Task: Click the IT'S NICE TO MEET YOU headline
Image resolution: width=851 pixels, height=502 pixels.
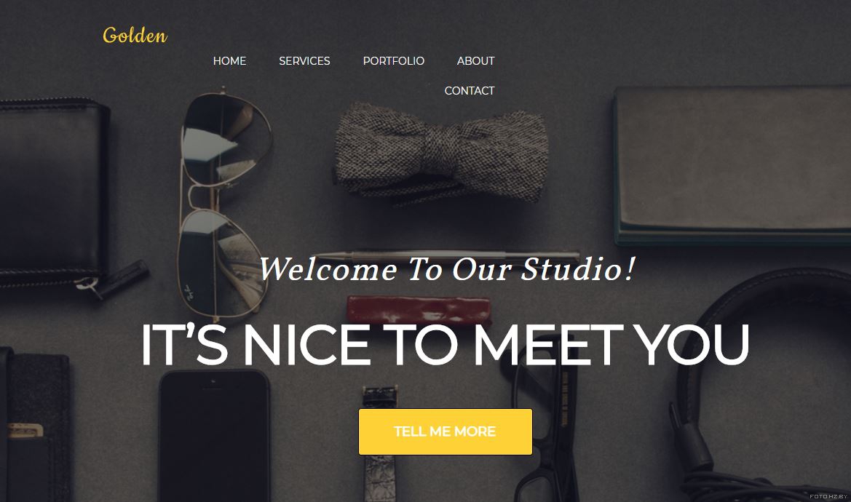Action: [445, 346]
